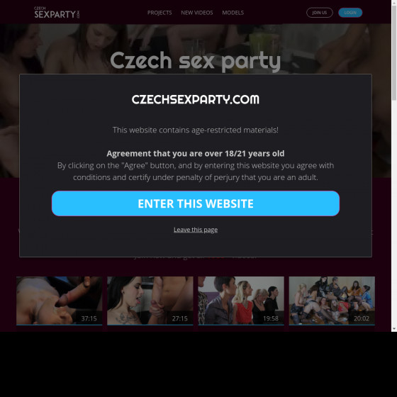Click the Enter This Website button

[196, 203]
